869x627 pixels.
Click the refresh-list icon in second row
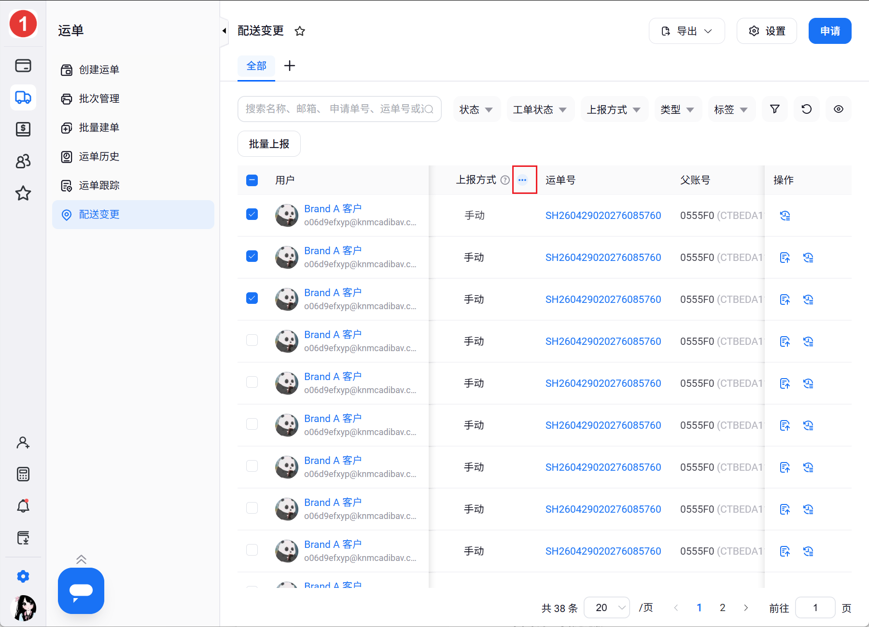pyautogui.click(x=808, y=258)
